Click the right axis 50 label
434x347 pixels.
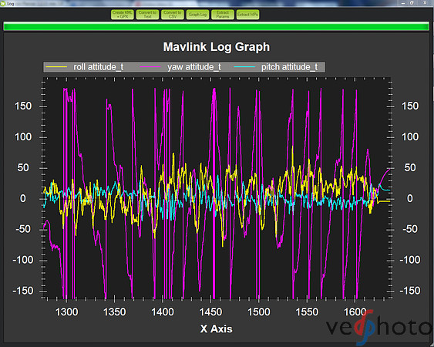pos(410,167)
